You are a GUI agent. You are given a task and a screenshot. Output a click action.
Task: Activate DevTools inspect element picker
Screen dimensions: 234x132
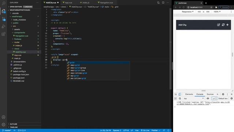click(x=175, y=94)
